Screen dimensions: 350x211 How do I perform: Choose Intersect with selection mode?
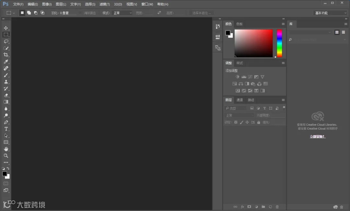[42, 13]
